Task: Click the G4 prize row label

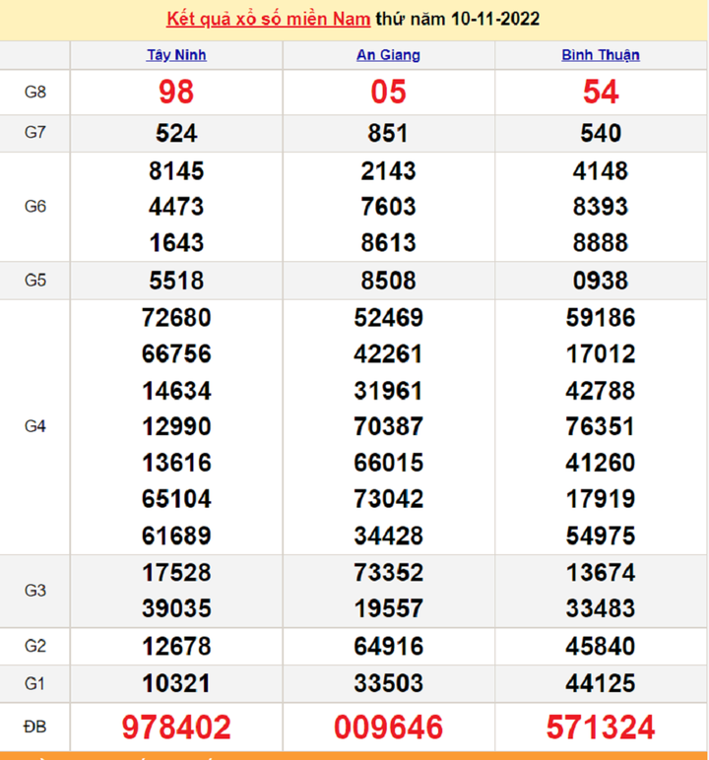Action: click(35, 426)
